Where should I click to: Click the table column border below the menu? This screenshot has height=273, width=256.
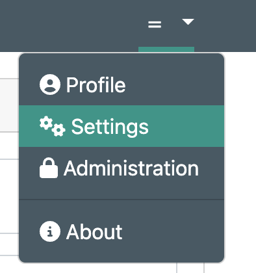(177, 268)
